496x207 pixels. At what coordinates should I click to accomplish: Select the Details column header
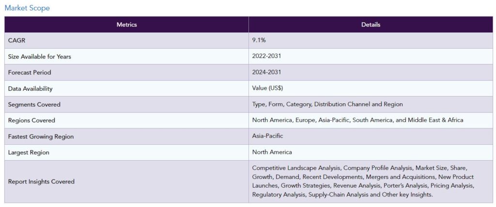coord(371,25)
